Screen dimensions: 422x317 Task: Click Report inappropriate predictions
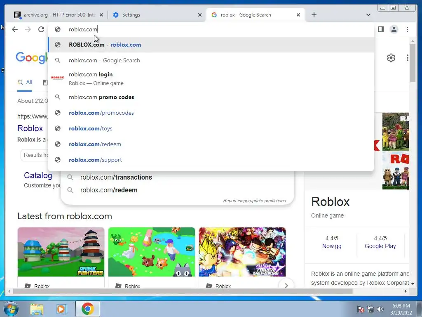(254, 201)
